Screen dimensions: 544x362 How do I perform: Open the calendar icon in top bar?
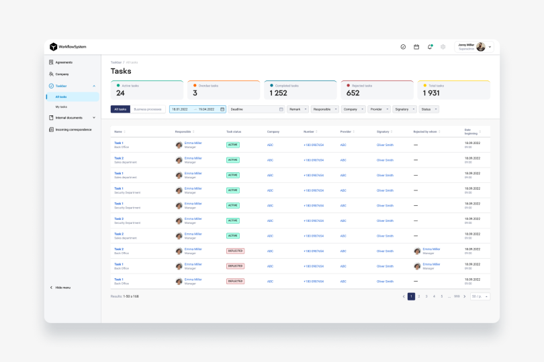416,47
